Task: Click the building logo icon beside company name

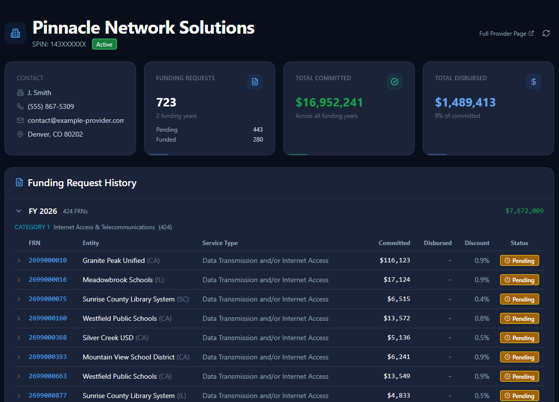Action: 15,33
